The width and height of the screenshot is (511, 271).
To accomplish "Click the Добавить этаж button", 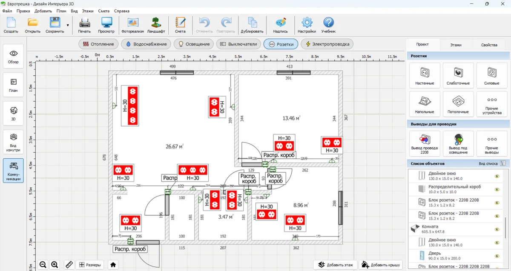I will pyautogui.click(x=335, y=265).
